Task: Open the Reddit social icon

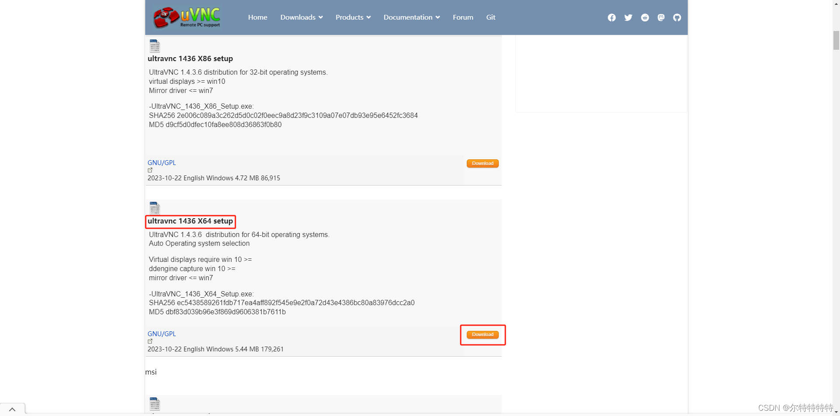Action: tap(644, 17)
